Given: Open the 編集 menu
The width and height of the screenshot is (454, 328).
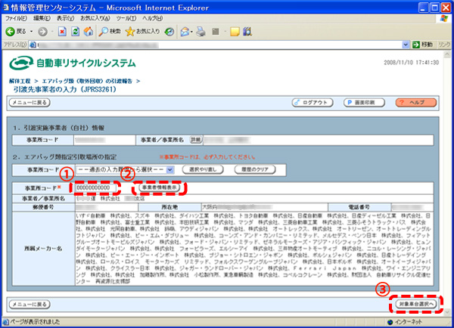Looking at the screenshot, I should [42, 18].
